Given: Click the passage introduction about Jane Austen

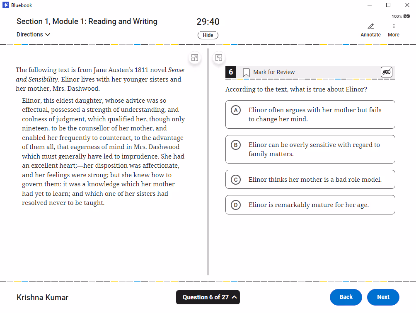Looking at the screenshot, I should point(100,79).
